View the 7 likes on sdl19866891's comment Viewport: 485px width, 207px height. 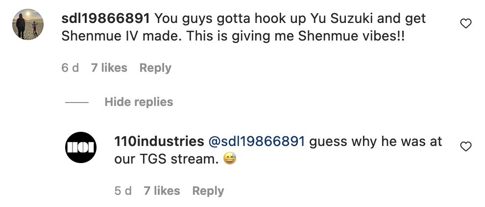click(109, 68)
